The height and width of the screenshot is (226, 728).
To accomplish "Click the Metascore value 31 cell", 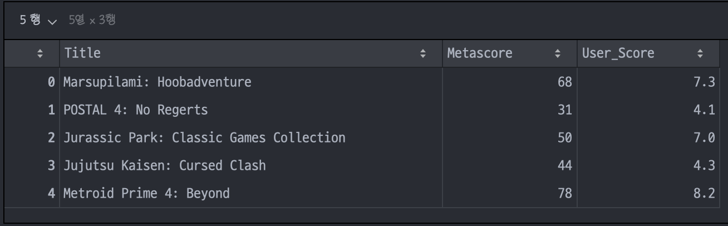I will point(510,110).
